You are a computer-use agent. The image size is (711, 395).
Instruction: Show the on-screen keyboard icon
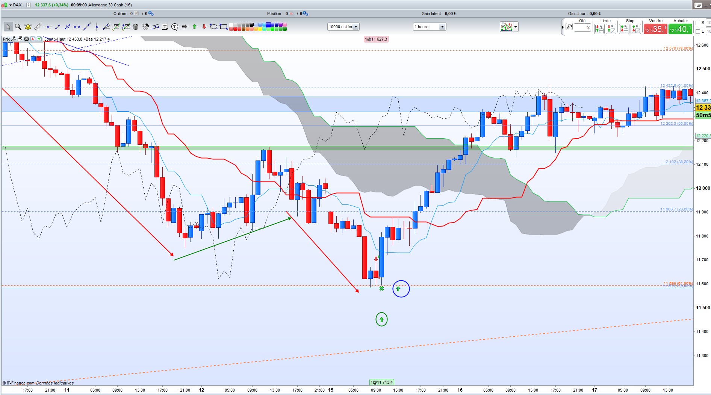(698, 5)
